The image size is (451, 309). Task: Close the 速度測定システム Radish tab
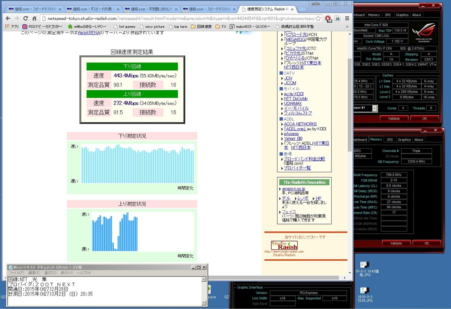pyautogui.click(x=292, y=9)
